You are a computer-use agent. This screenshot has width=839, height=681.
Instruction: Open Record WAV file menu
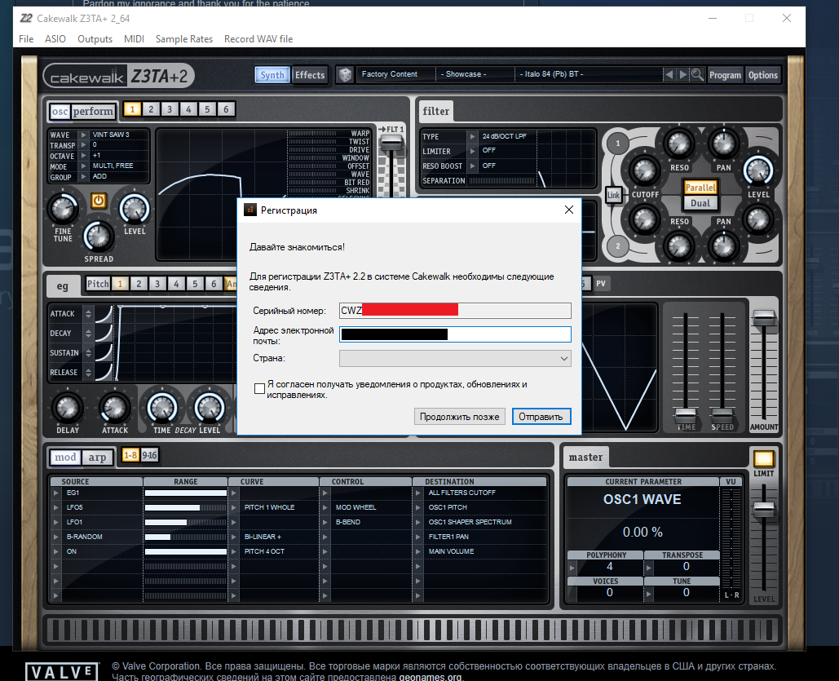258,39
